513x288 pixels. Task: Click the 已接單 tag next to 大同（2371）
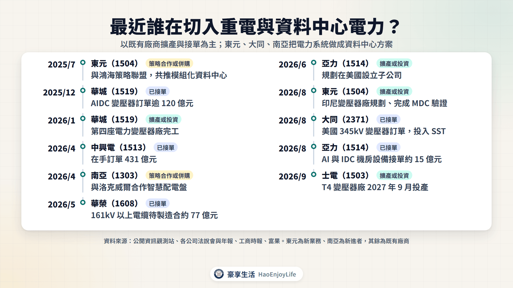coord(388,119)
